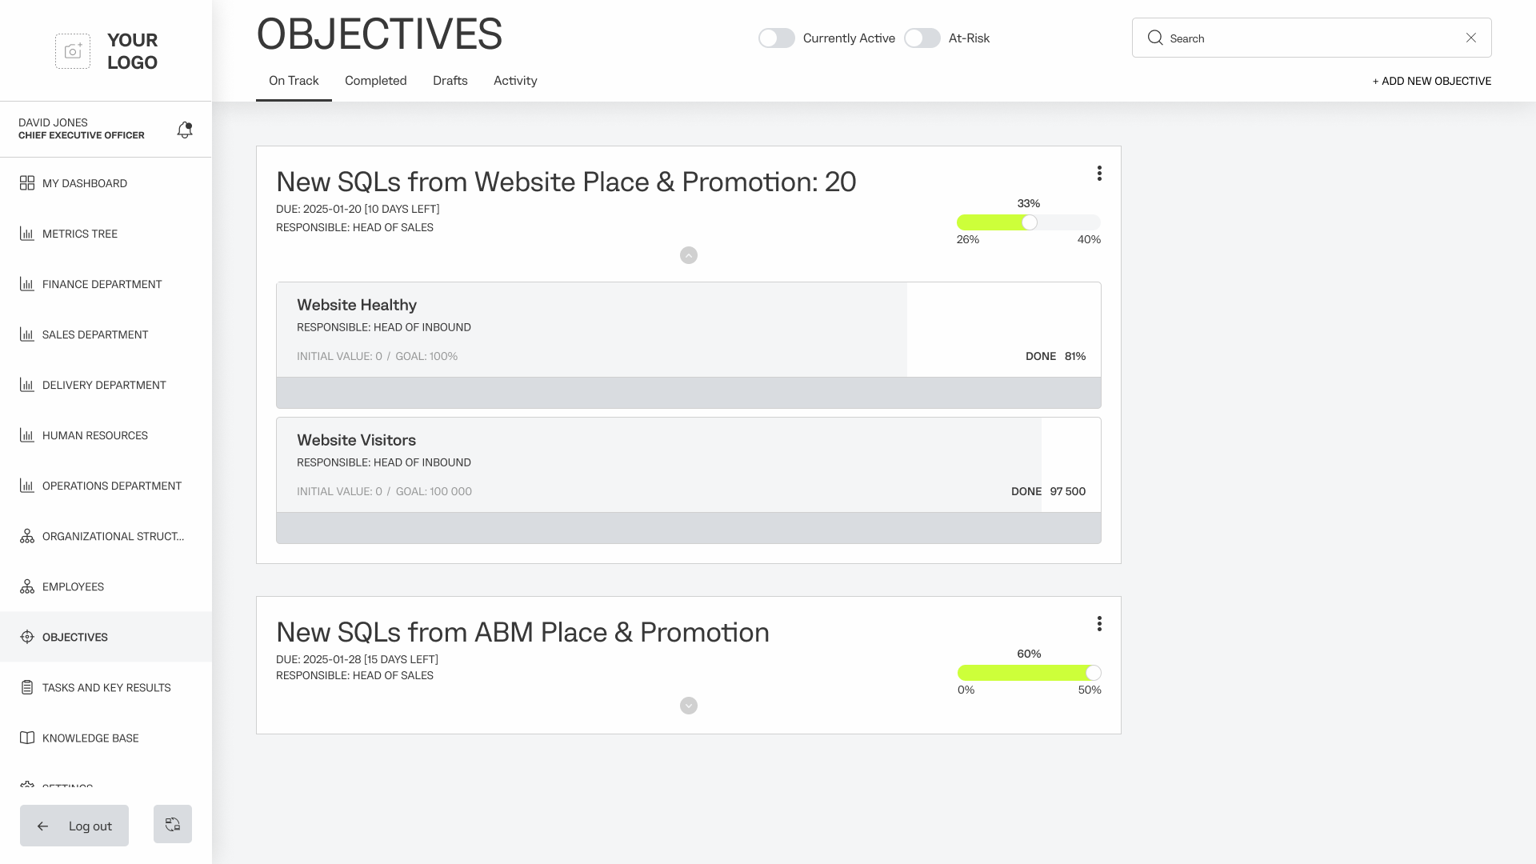
Task: Click the Knowledge Base book icon
Action: click(x=27, y=738)
